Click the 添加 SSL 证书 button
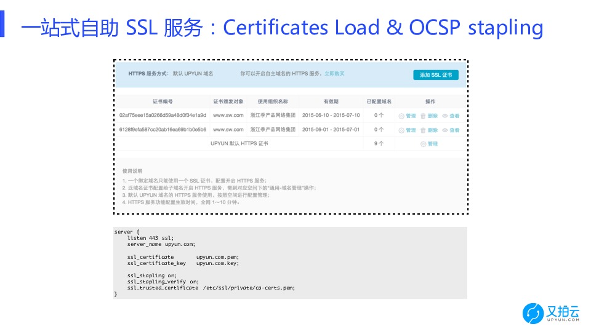Screen dimensions: 591x332 point(436,75)
